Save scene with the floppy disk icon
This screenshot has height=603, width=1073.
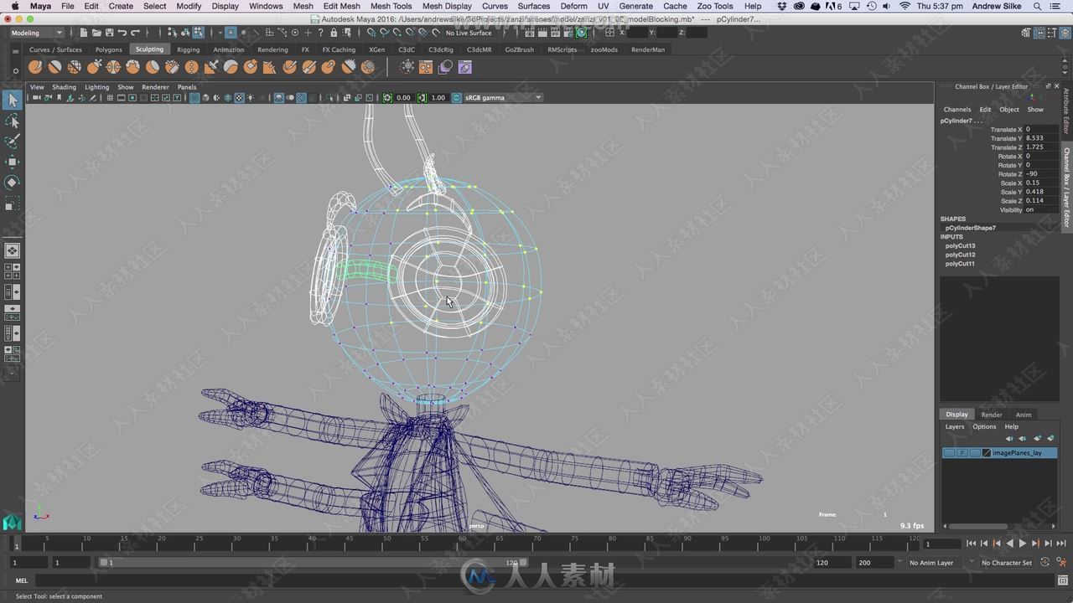[109, 33]
